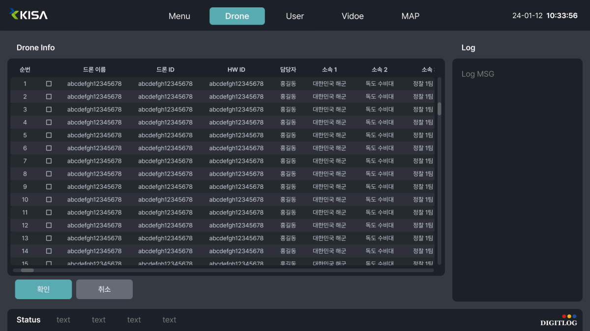Check the checkbox in row 1
590x331 pixels.
(49, 84)
